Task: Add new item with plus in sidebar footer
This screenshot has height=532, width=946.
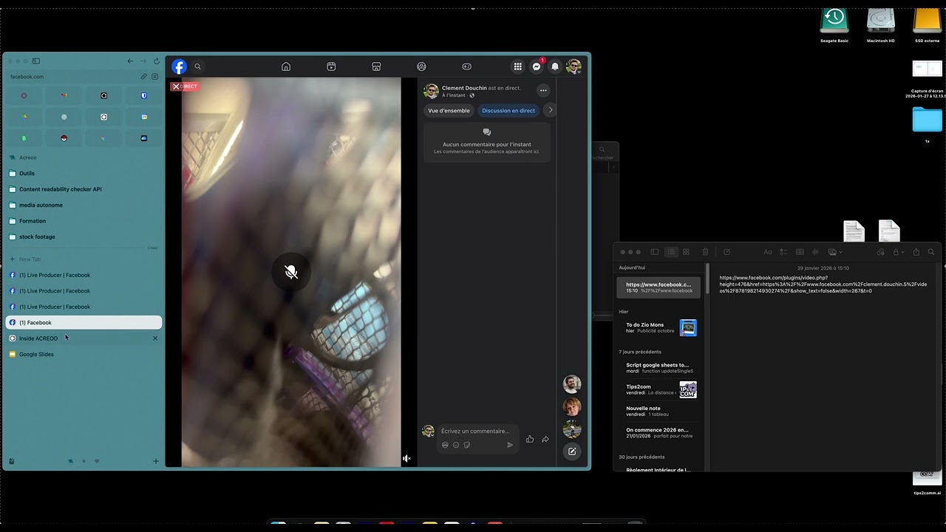Action: click(156, 461)
